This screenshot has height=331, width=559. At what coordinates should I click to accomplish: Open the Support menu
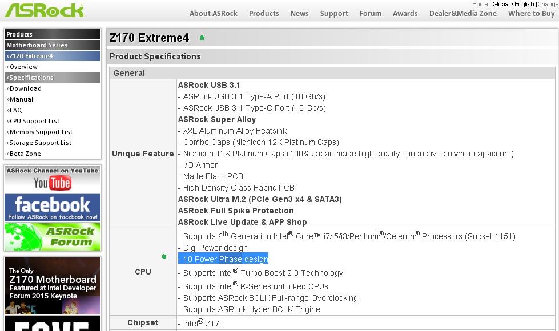(x=334, y=14)
